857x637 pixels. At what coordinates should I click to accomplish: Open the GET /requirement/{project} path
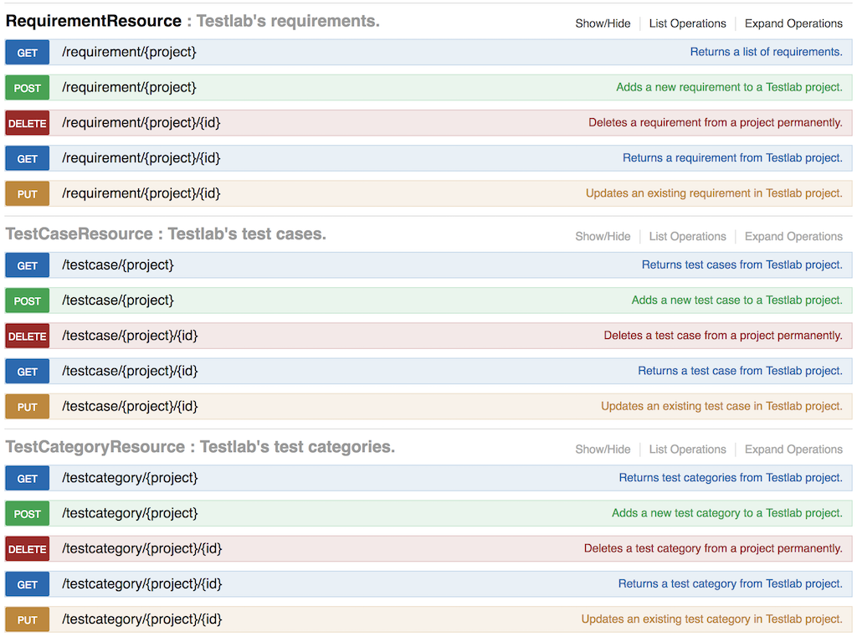pyautogui.click(x=129, y=52)
